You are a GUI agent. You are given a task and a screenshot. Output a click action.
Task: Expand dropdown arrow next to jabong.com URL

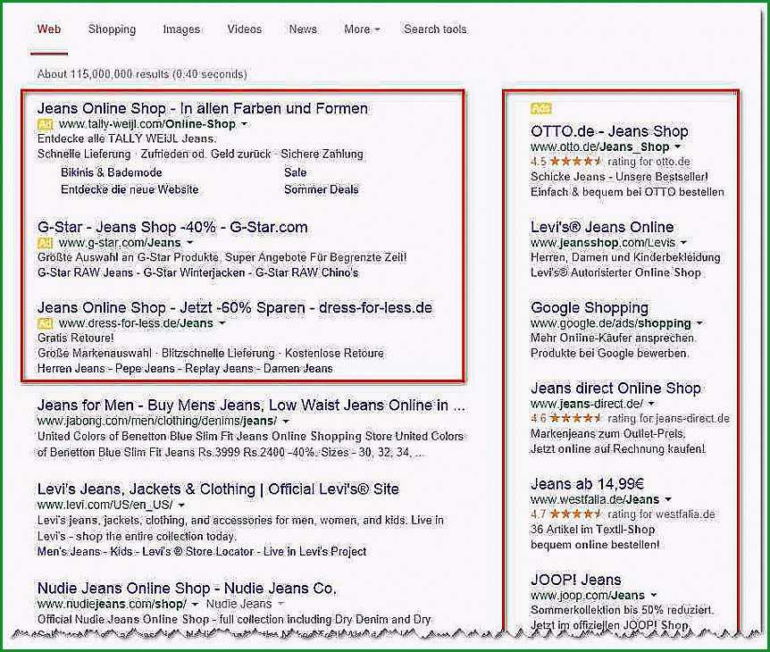pyautogui.click(x=286, y=422)
